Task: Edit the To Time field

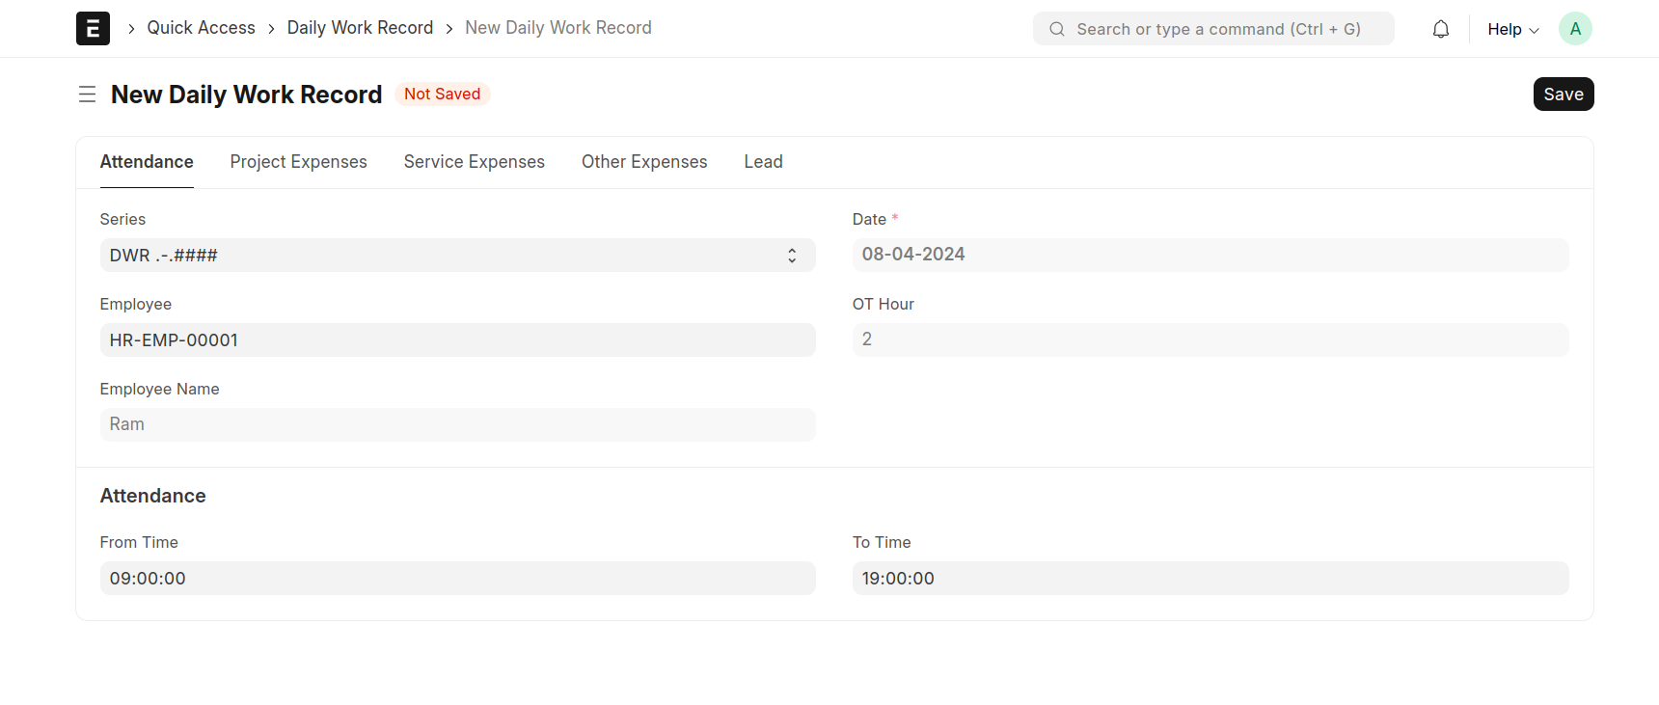Action: pyautogui.click(x=1210, y=579)
